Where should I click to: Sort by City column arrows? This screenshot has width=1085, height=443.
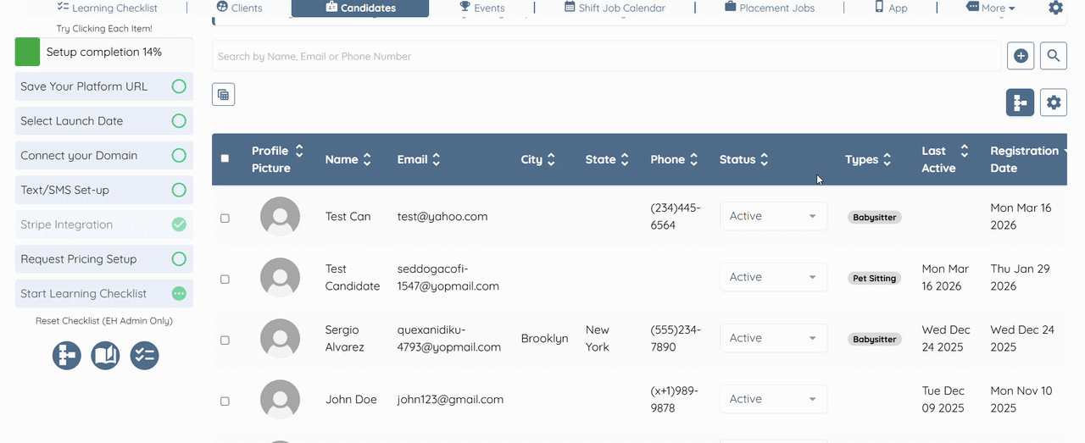551,159
